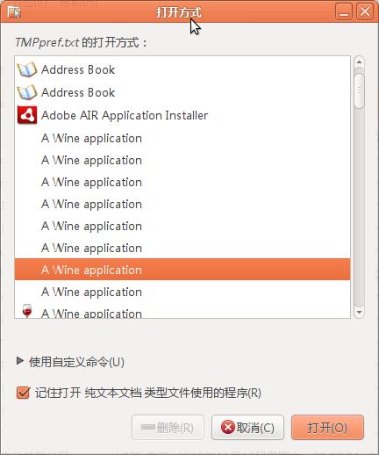Click the red X icon on cancel button
The height and width of the screenshot is (455, 379).
coord(228,427)
